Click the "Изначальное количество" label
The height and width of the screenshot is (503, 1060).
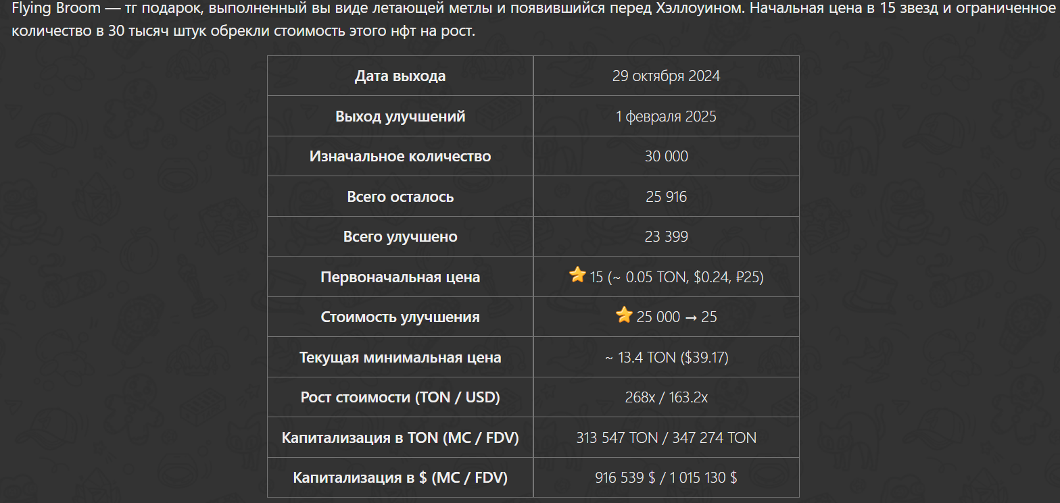click(400, 156)
